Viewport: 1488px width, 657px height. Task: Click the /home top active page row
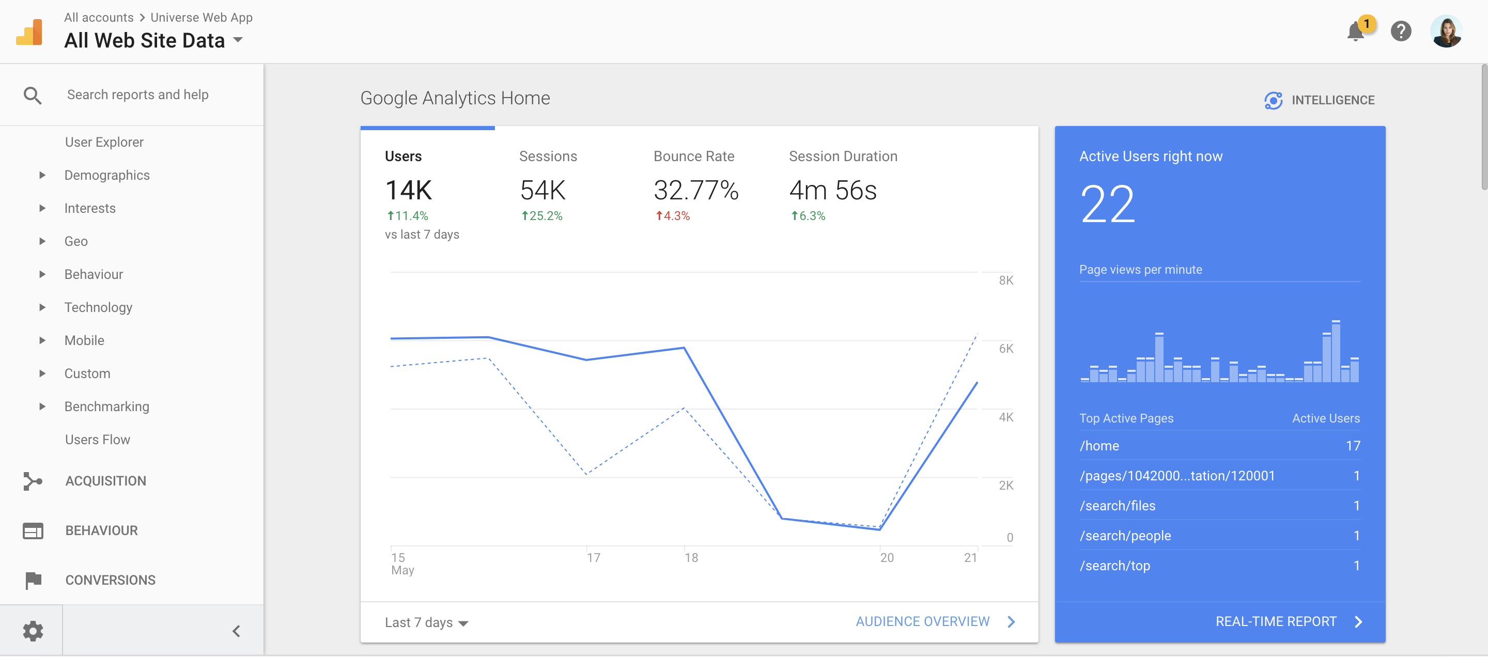click(x=1219, y=446)
